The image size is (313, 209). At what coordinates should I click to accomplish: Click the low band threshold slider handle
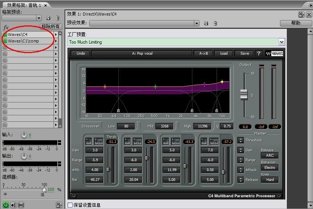click(109, 170)
